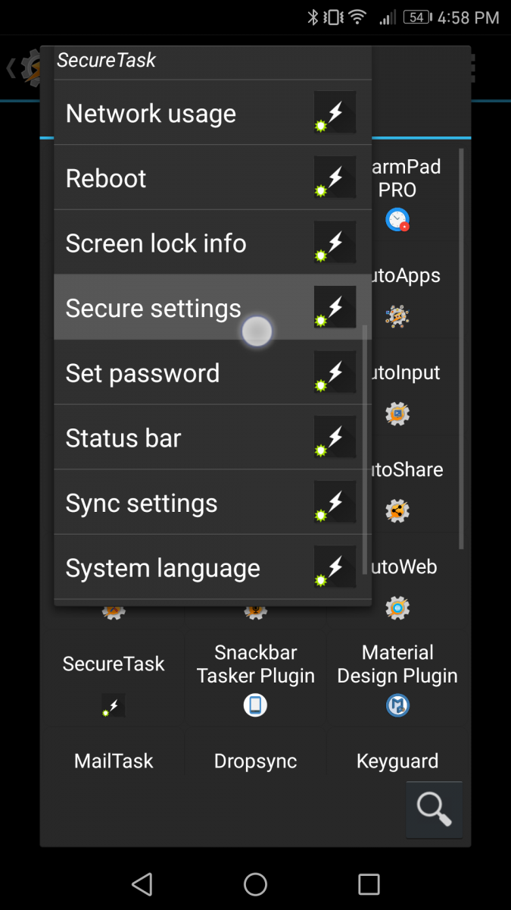Viewport: 511px width, 910px height.
Task: Tap the lightning icon next to System language
Action: click(335, 566)
